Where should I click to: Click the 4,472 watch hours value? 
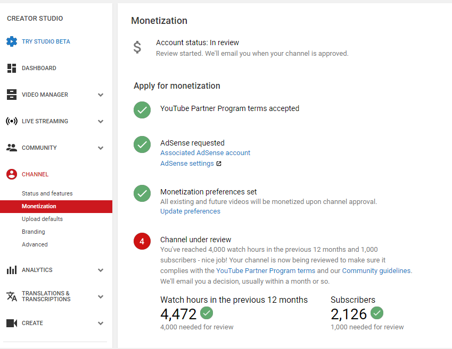[x=178, y=314]
